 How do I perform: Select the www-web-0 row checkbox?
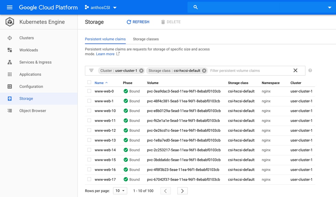click(x=89, y=91)
